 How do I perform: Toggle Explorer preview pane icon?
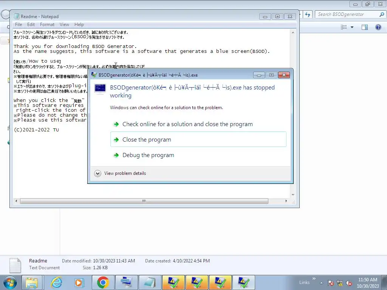365,27
